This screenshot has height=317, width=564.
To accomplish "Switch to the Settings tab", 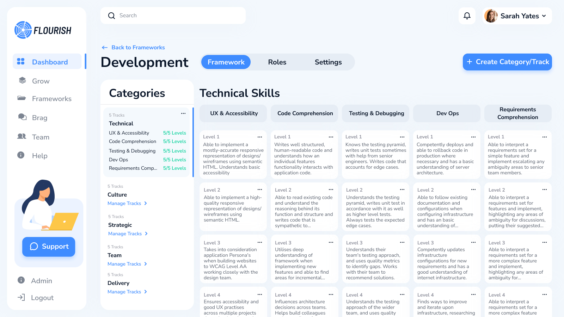I will pyautogui.click(x=328, y=62).
